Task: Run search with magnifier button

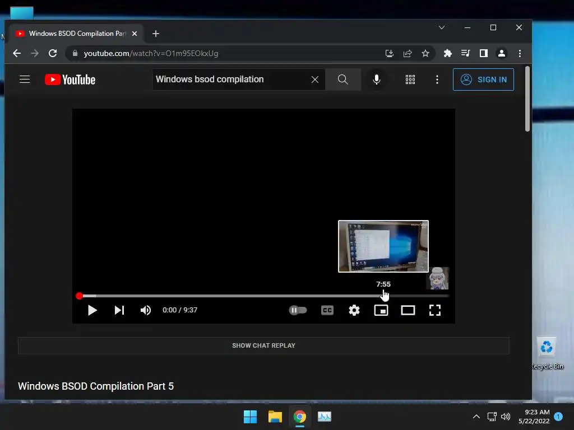Action: coord(342,80)
